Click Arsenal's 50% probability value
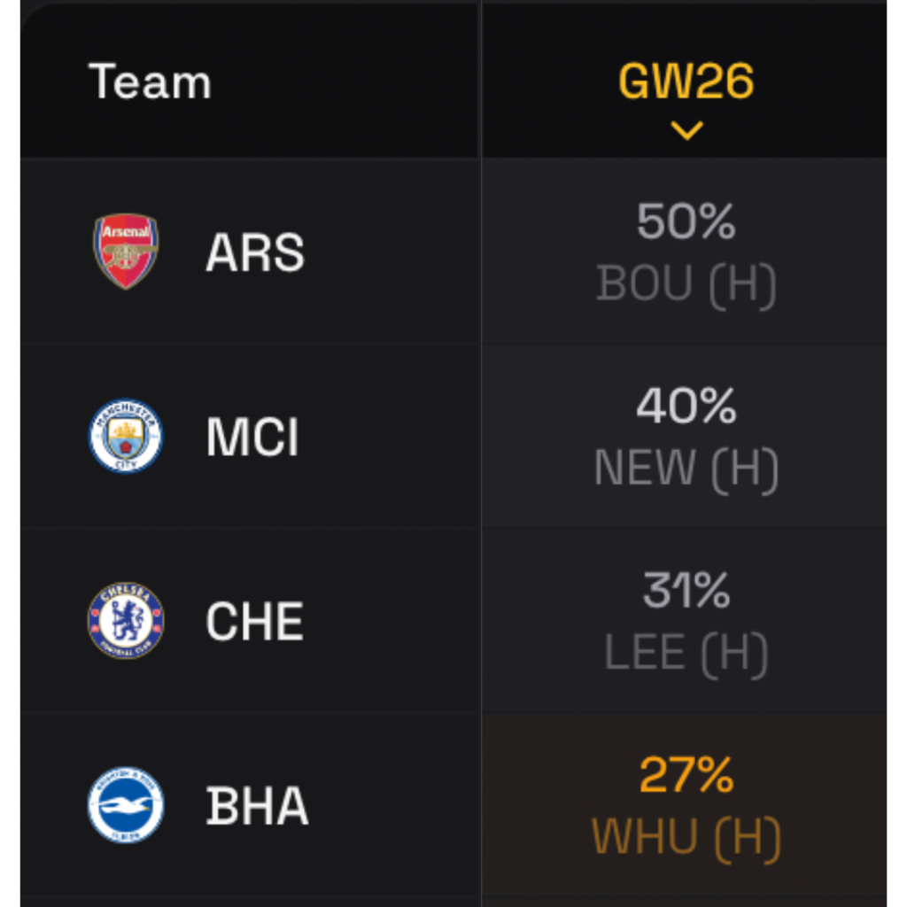Viewport: 907px width, 907px height. pyautogui.click(x=685, y=221)
